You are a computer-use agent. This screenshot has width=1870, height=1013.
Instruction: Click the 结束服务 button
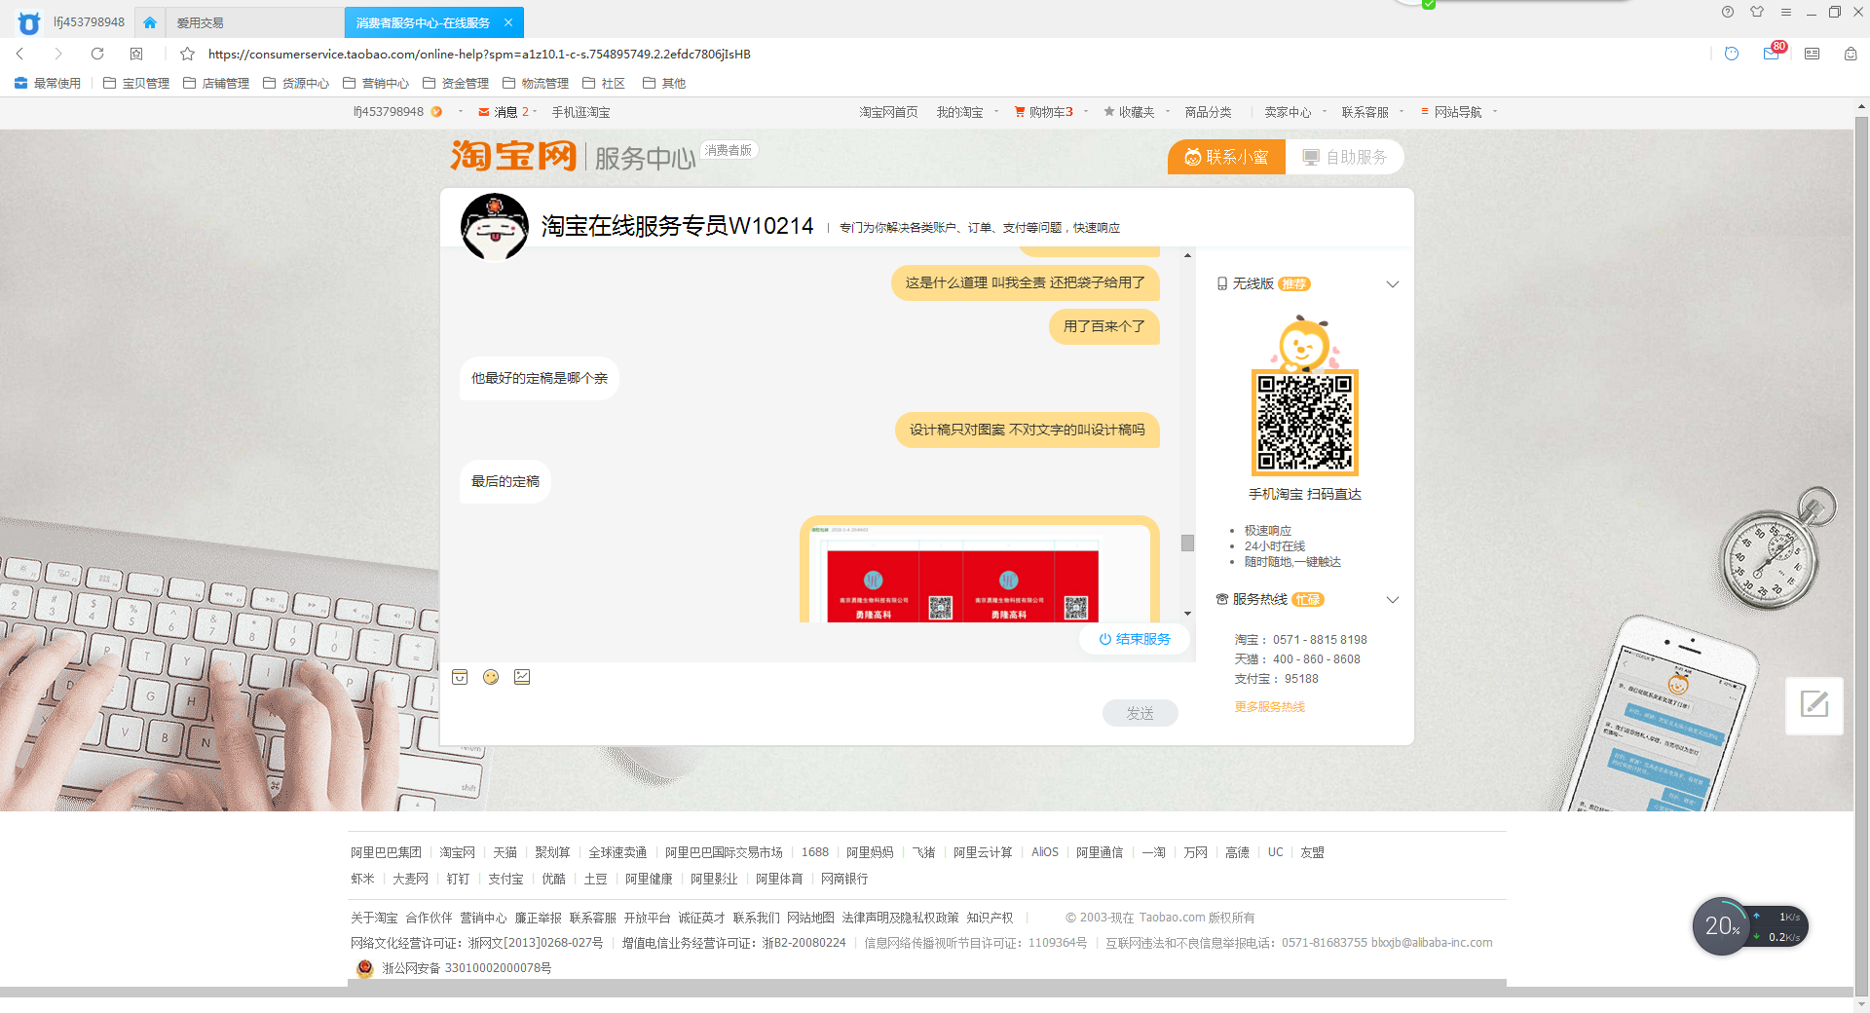click(1135, 639)
